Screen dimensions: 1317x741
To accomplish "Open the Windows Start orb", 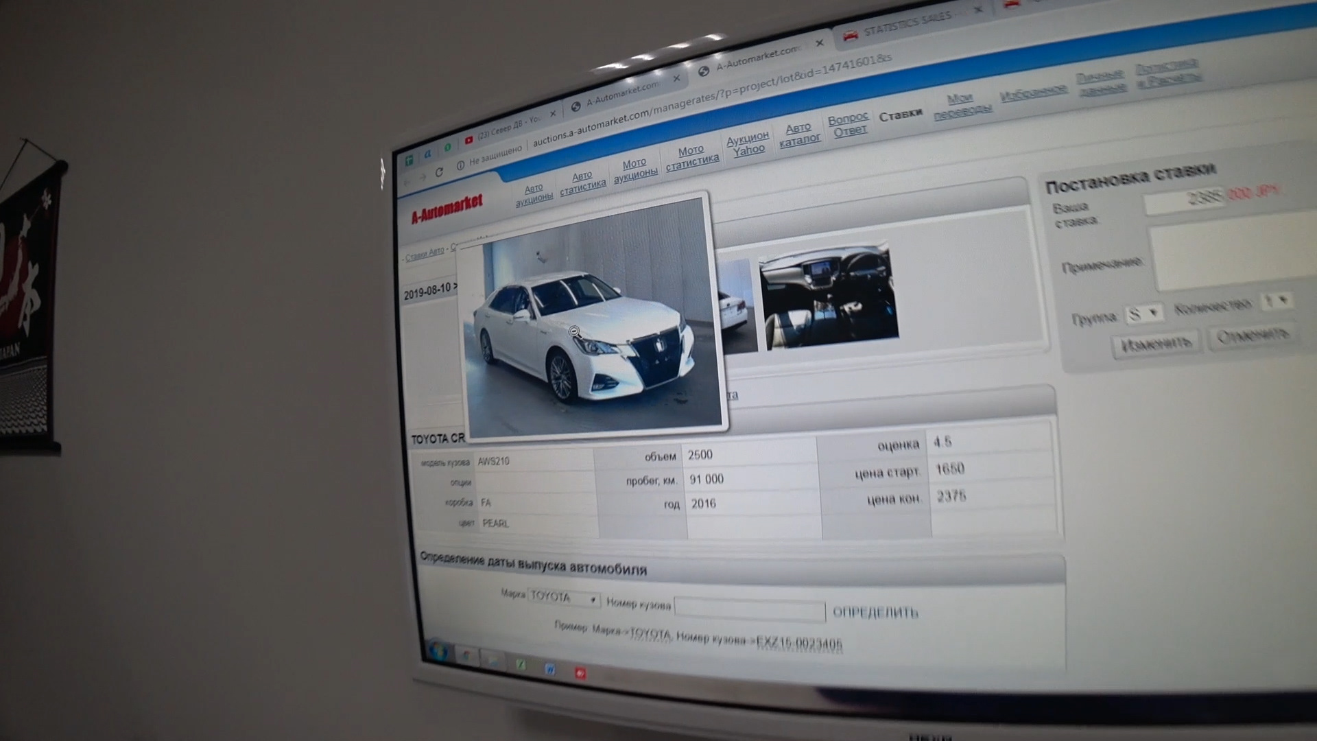I will tap(438, 650).
